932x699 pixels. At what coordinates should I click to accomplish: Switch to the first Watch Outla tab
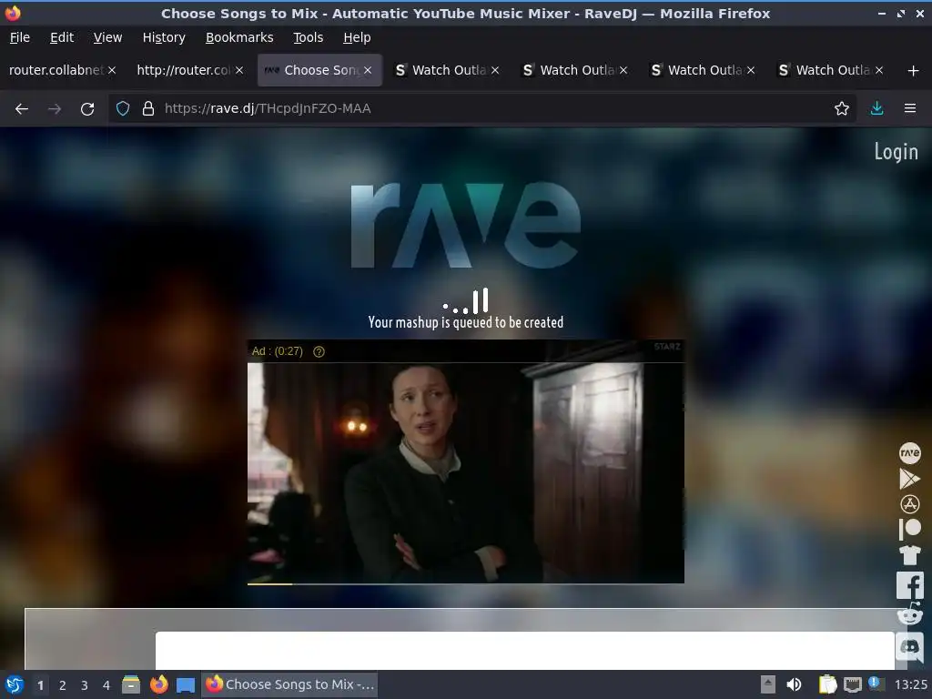coord(448,70)
